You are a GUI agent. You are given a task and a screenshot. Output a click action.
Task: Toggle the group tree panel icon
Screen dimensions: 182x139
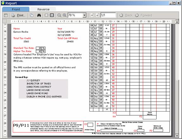point(6,15)
